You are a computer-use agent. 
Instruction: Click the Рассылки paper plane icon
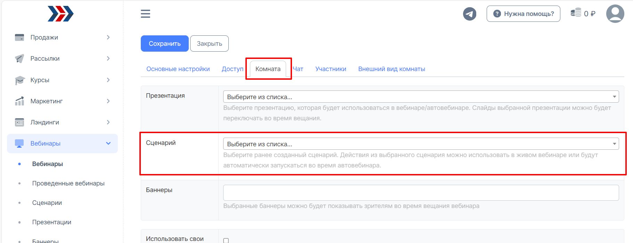pyautogui.click(x=19, y=59)
